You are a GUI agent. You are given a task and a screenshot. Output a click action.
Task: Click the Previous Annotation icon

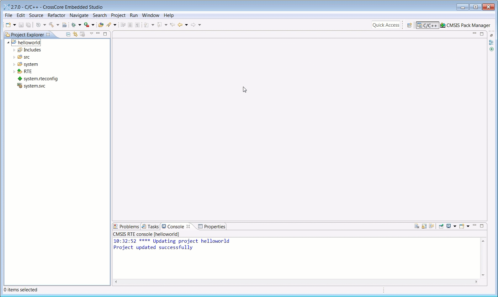pyautogui.click(x=159, y=25)
